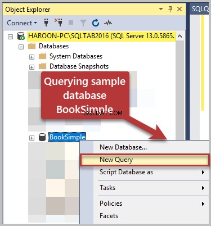The width and height of the screenshot is (211, 226).
Task: Select the BookSimple database name
Action: tap(68, 137)
